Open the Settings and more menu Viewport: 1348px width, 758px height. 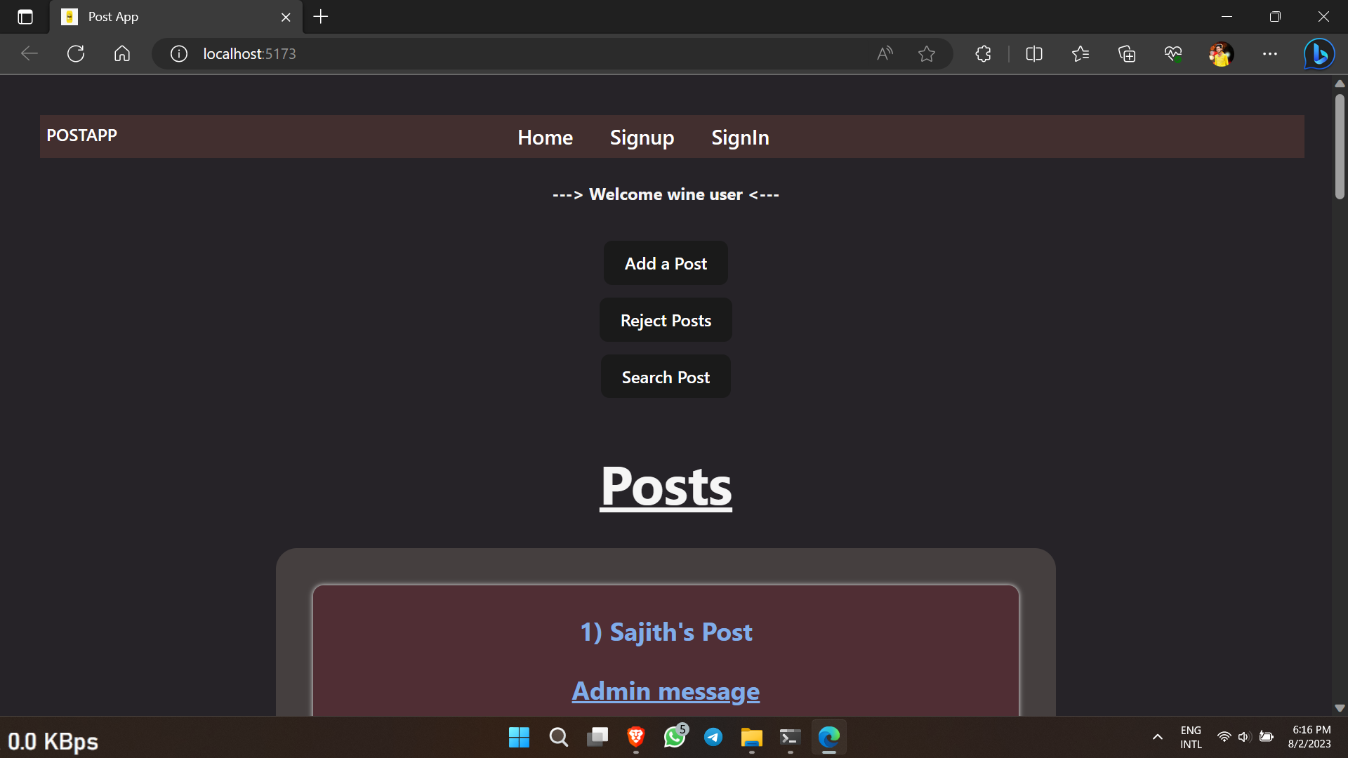click(x=1270, y=53)
